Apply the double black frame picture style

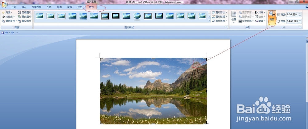105,16
